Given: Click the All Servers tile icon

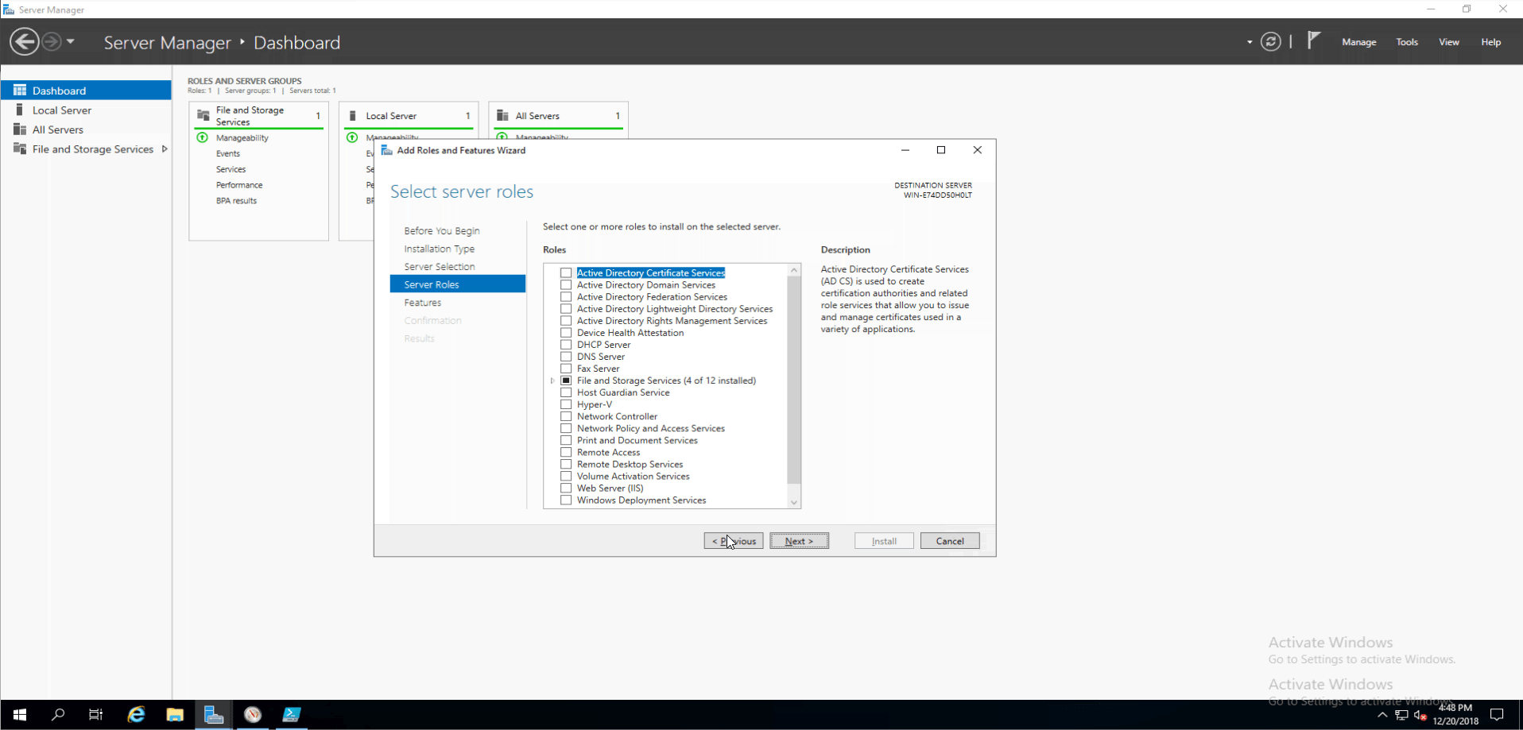Looking at the screenshot, I should click(x=502, y=115).
